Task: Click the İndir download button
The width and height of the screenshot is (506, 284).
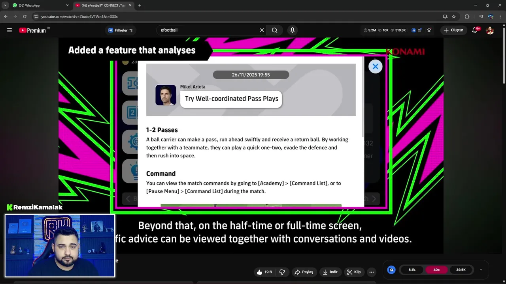Action: click(330, 272)
